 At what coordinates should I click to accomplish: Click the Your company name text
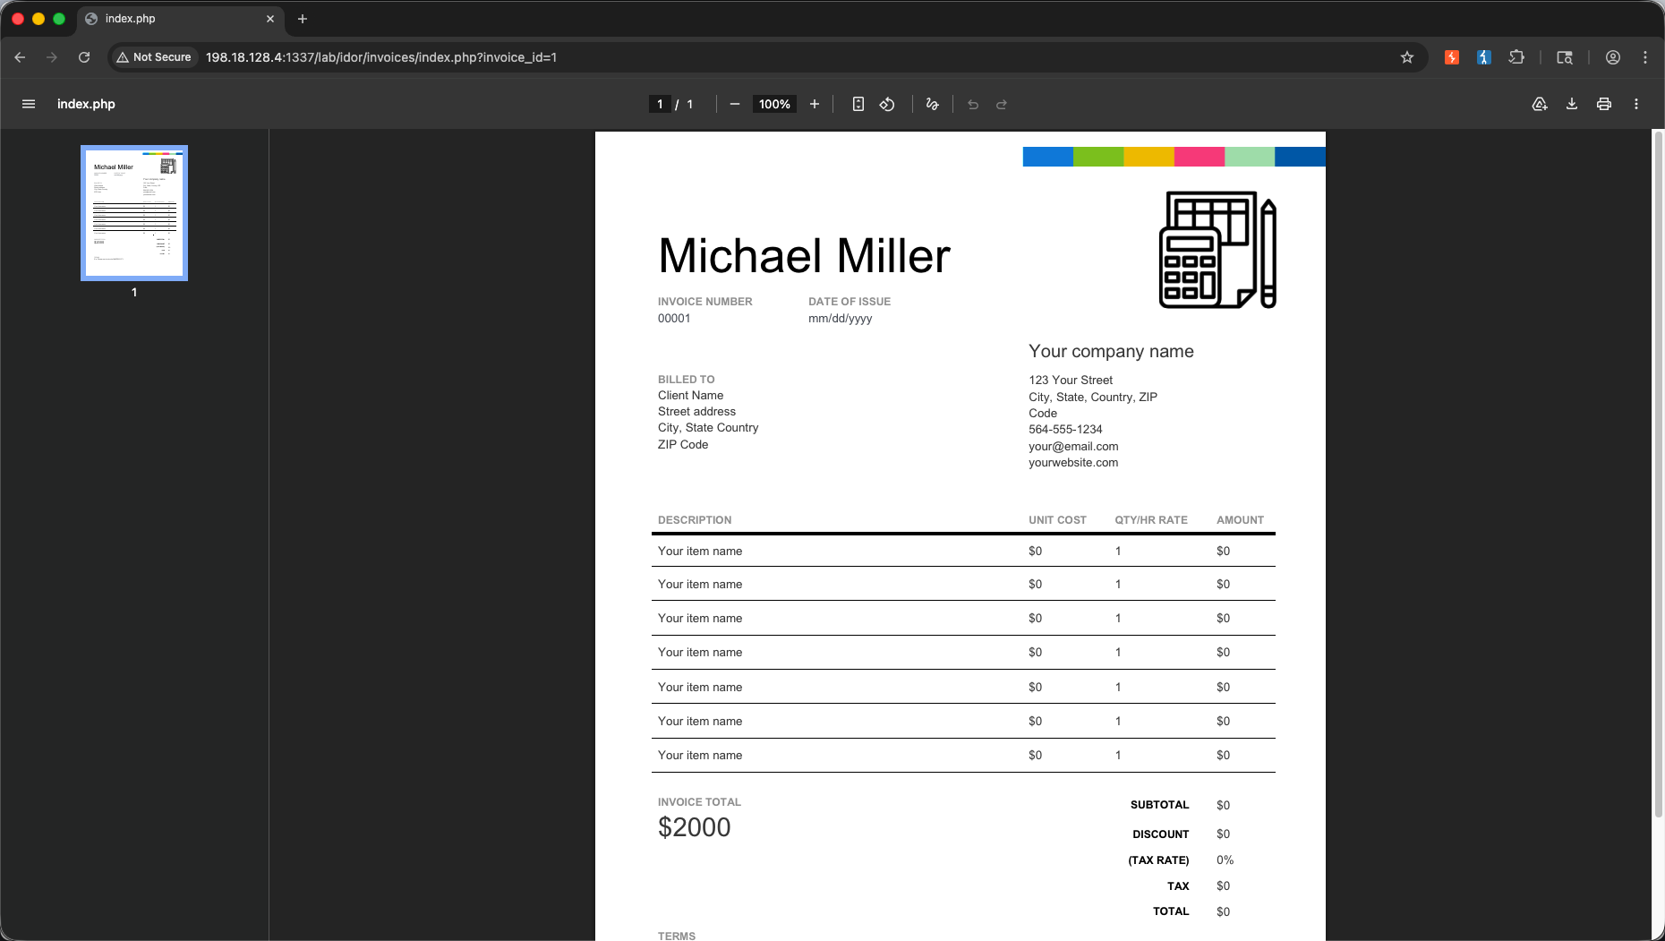click(1111, 351)
